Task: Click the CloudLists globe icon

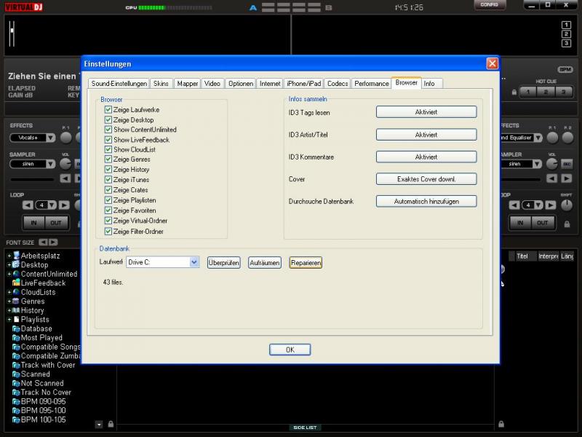Action: pos(16,292)
